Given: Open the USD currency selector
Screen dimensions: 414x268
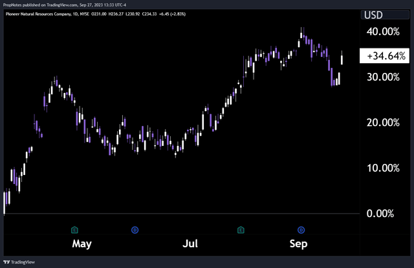Looking at the screenshot, I should click(x=386, y=15).
